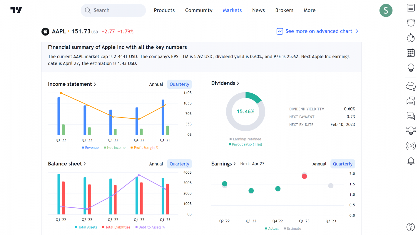Screen dimensions: 418x235
Task: Switch Income statement to Annual
Action: [156, 84]
